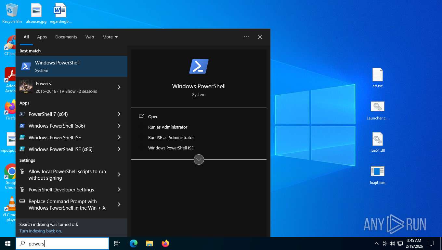The height and width of the screenshot is (250, 442).
Task: Show hidden tray icons chevron
Action: (377, 243)
